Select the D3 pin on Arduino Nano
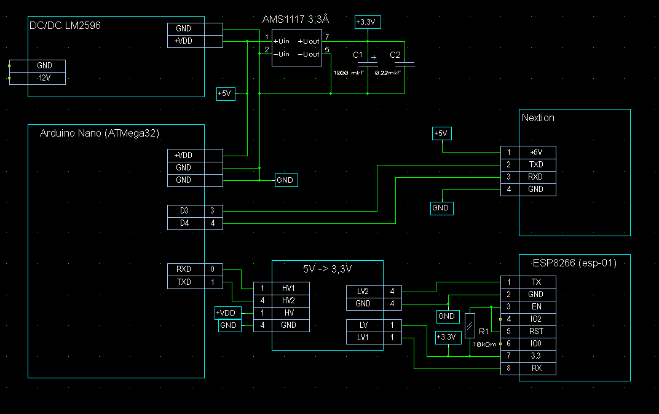The width and height of the screenshot is (659, 414). pos(184,211)
